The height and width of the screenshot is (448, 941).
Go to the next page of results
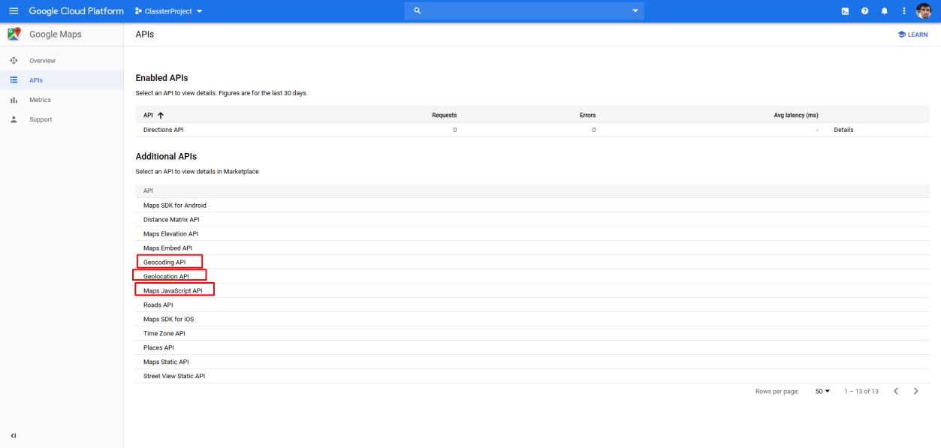[915, 391]
